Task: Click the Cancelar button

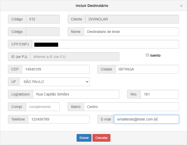Action: (101, 138)
